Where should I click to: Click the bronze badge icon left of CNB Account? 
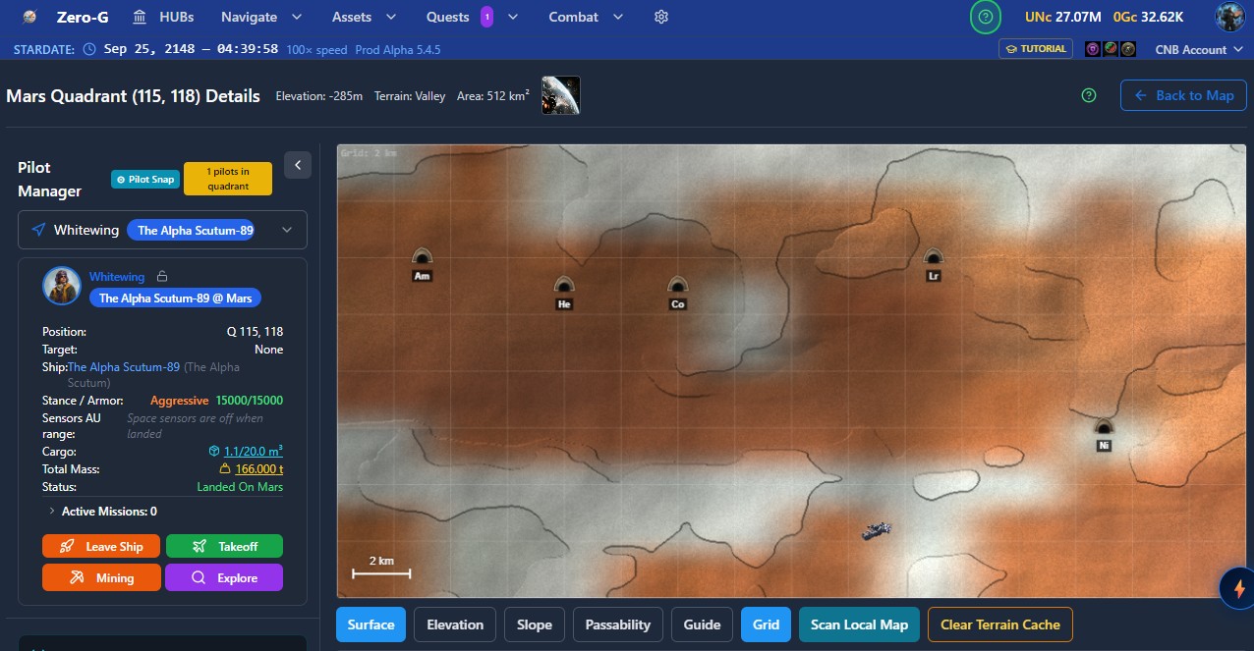[1128, 49]
